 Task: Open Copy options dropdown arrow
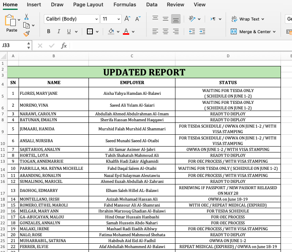tap(33, 25)
